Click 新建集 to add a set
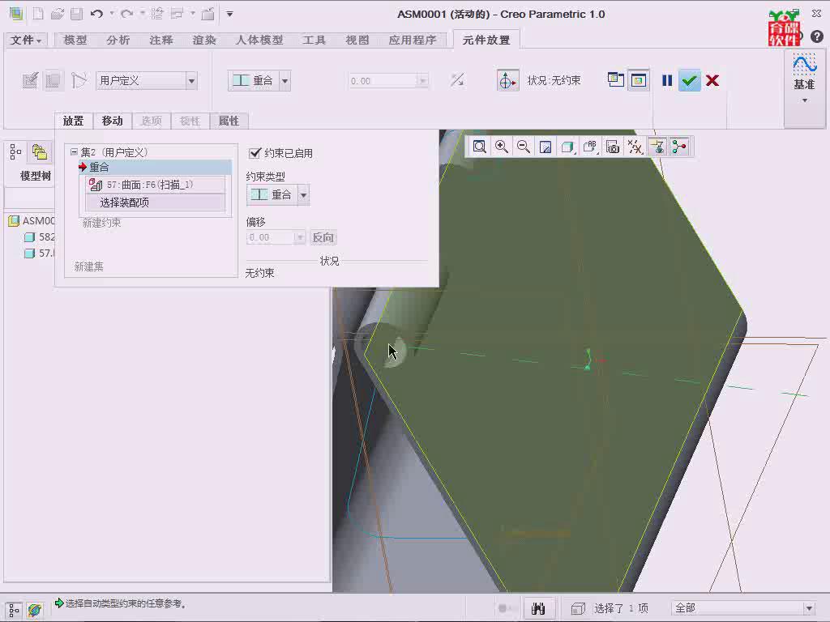Image resolution: width=830 pixels, height=622 pixels. click(89, 266)
